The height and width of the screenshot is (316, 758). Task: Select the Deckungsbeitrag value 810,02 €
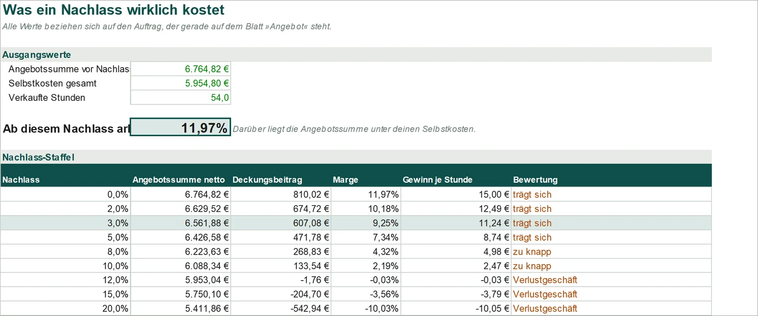pyautogui.click(x=281, y=194)
